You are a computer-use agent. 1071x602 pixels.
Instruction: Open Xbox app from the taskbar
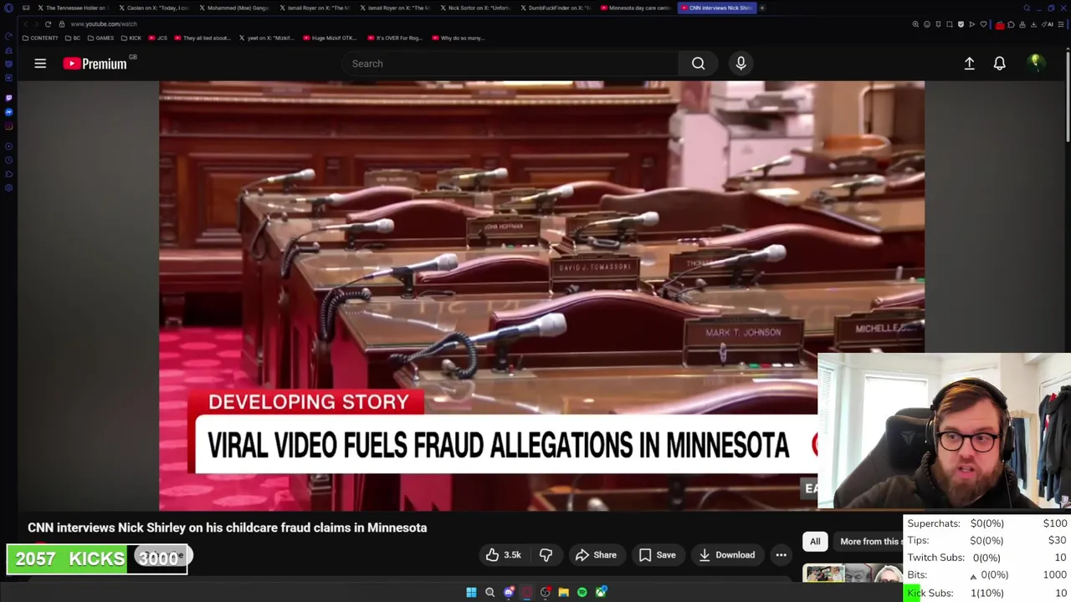[x=601, y=592]
